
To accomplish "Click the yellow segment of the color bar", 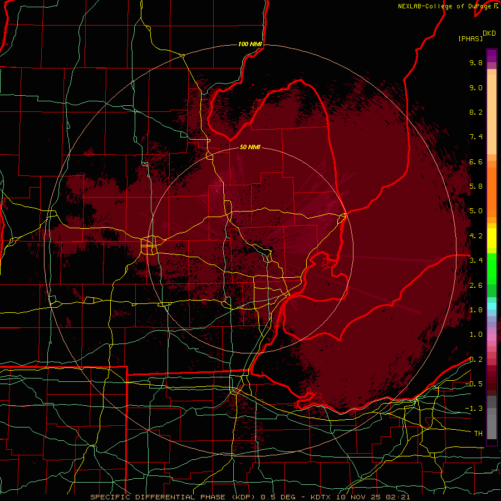I will pyautogui.click(x=492, y=238).
